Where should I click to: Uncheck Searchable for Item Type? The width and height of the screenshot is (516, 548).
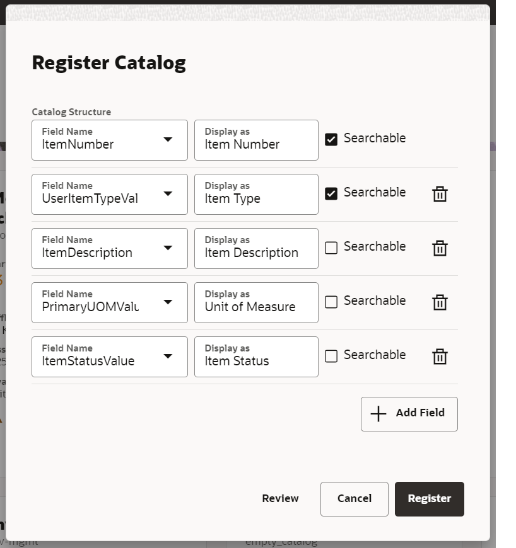click(331, 193)
